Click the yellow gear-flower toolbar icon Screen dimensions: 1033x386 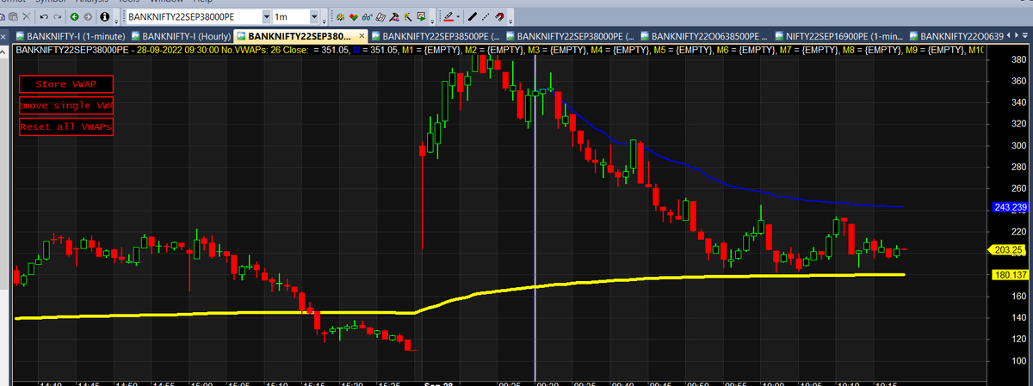coord(341,17)
